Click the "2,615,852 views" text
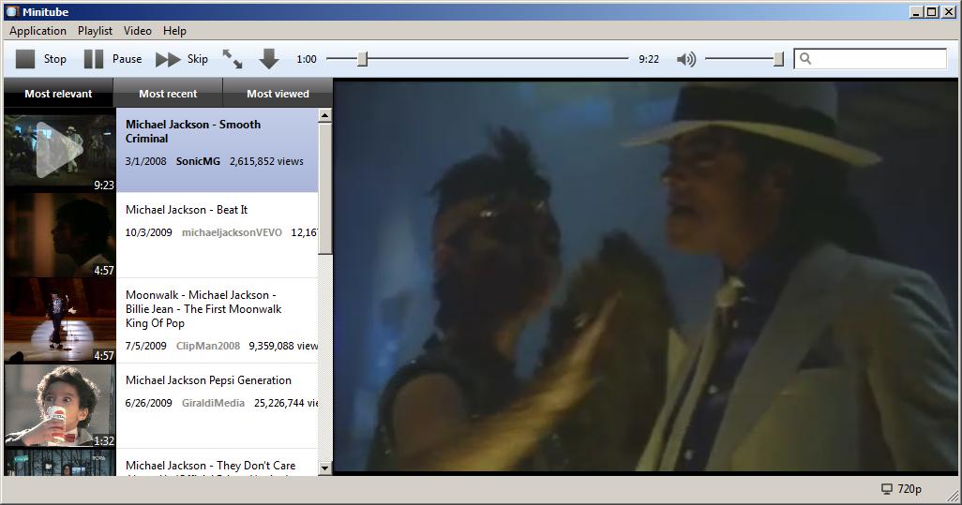 click(x=266, y=161)
